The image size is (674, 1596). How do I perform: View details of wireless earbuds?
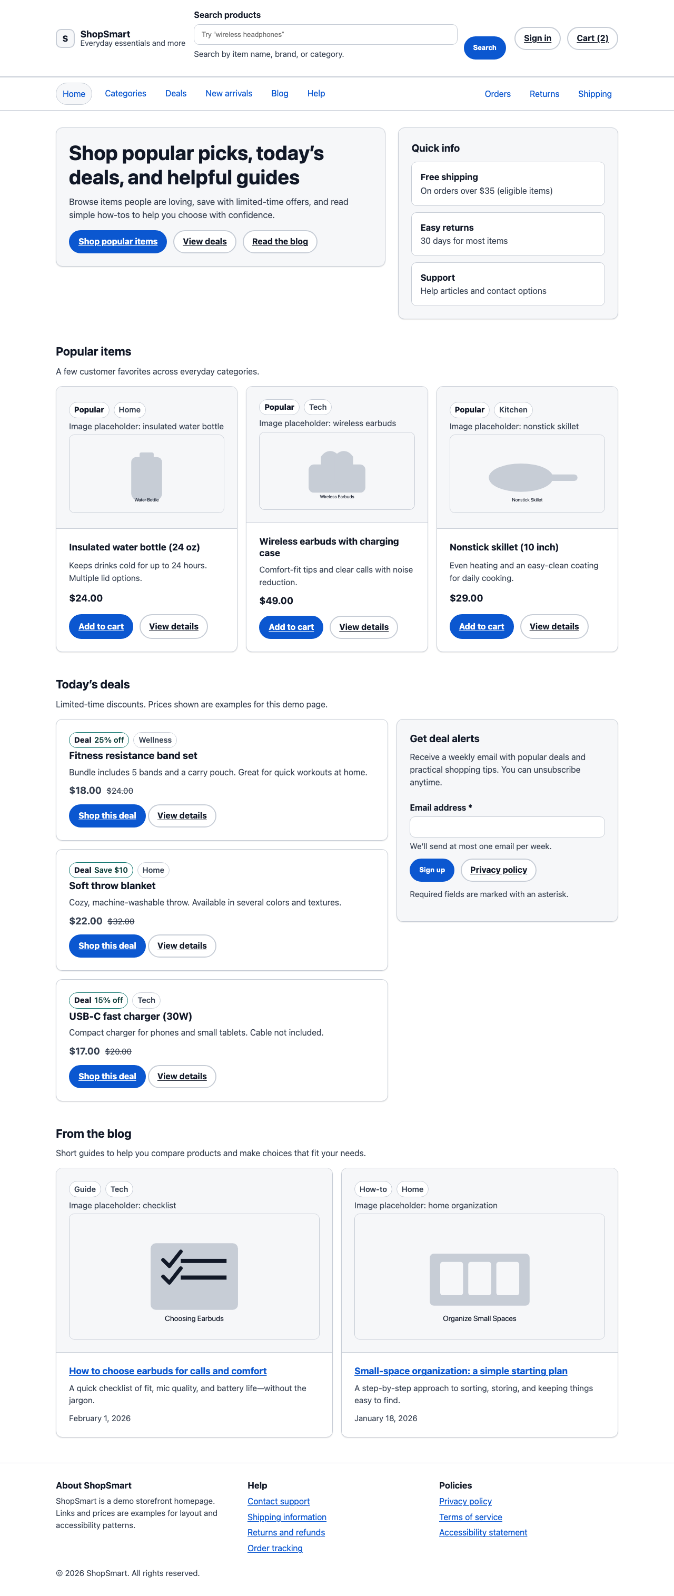point(364,627)
